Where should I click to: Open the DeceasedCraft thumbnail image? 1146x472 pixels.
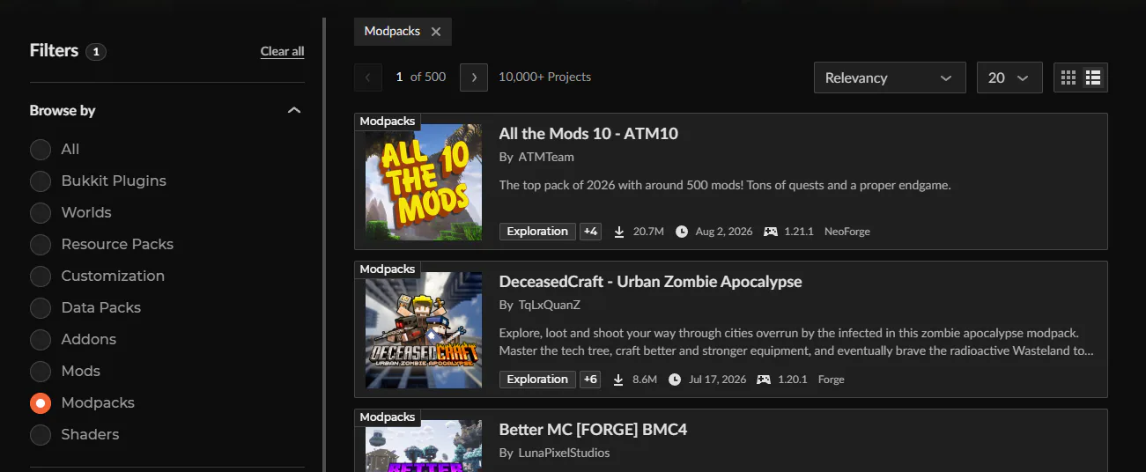click(x=424, y=330)
